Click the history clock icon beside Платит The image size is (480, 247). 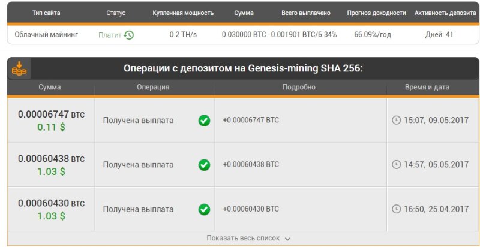[129, 35]
